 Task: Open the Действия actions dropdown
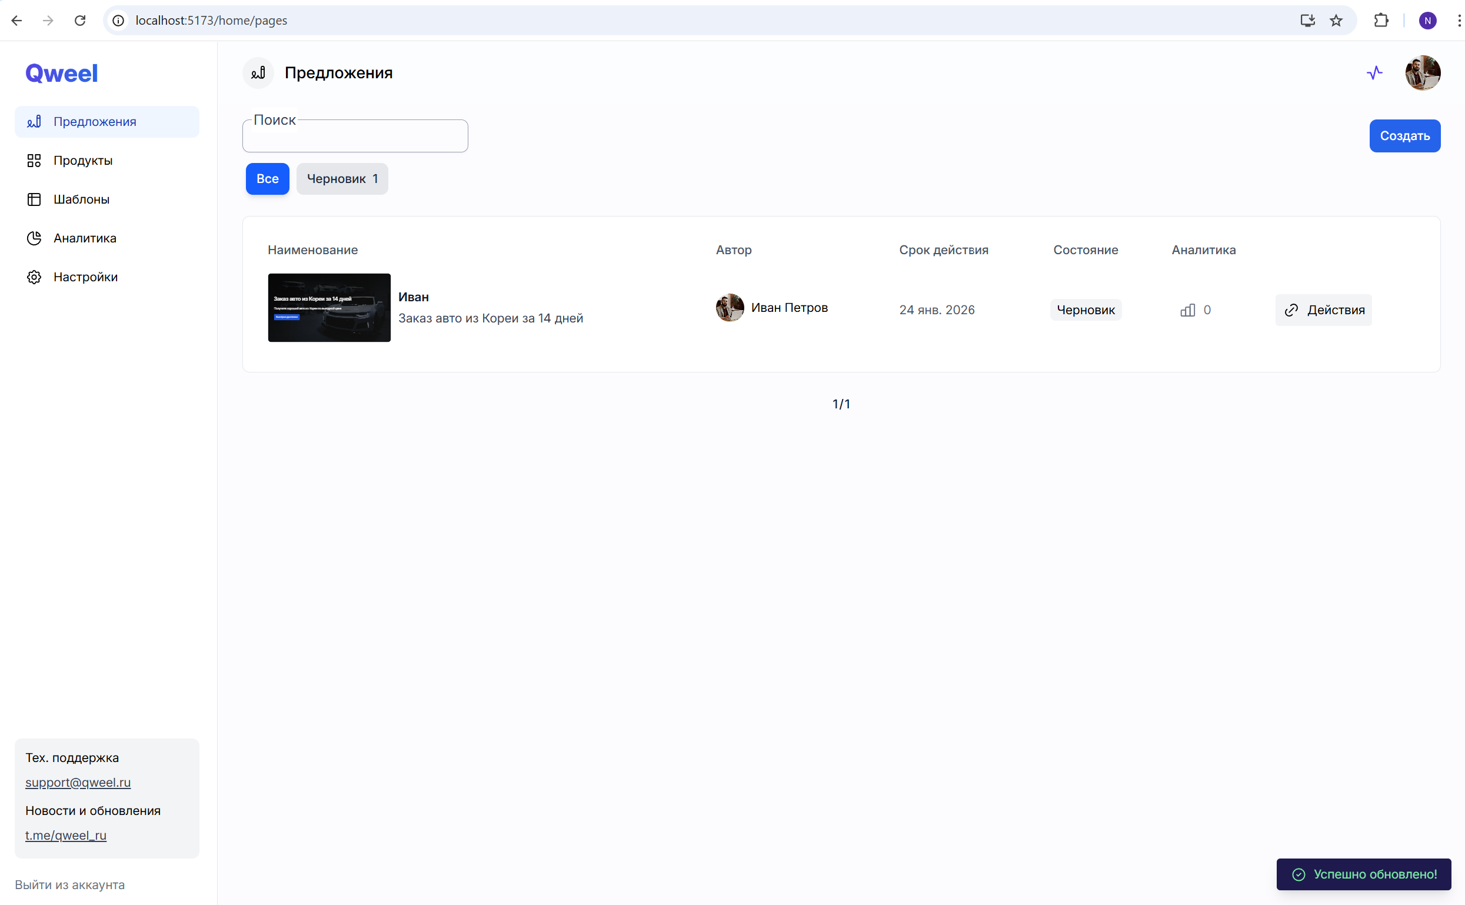[1323, 310]
